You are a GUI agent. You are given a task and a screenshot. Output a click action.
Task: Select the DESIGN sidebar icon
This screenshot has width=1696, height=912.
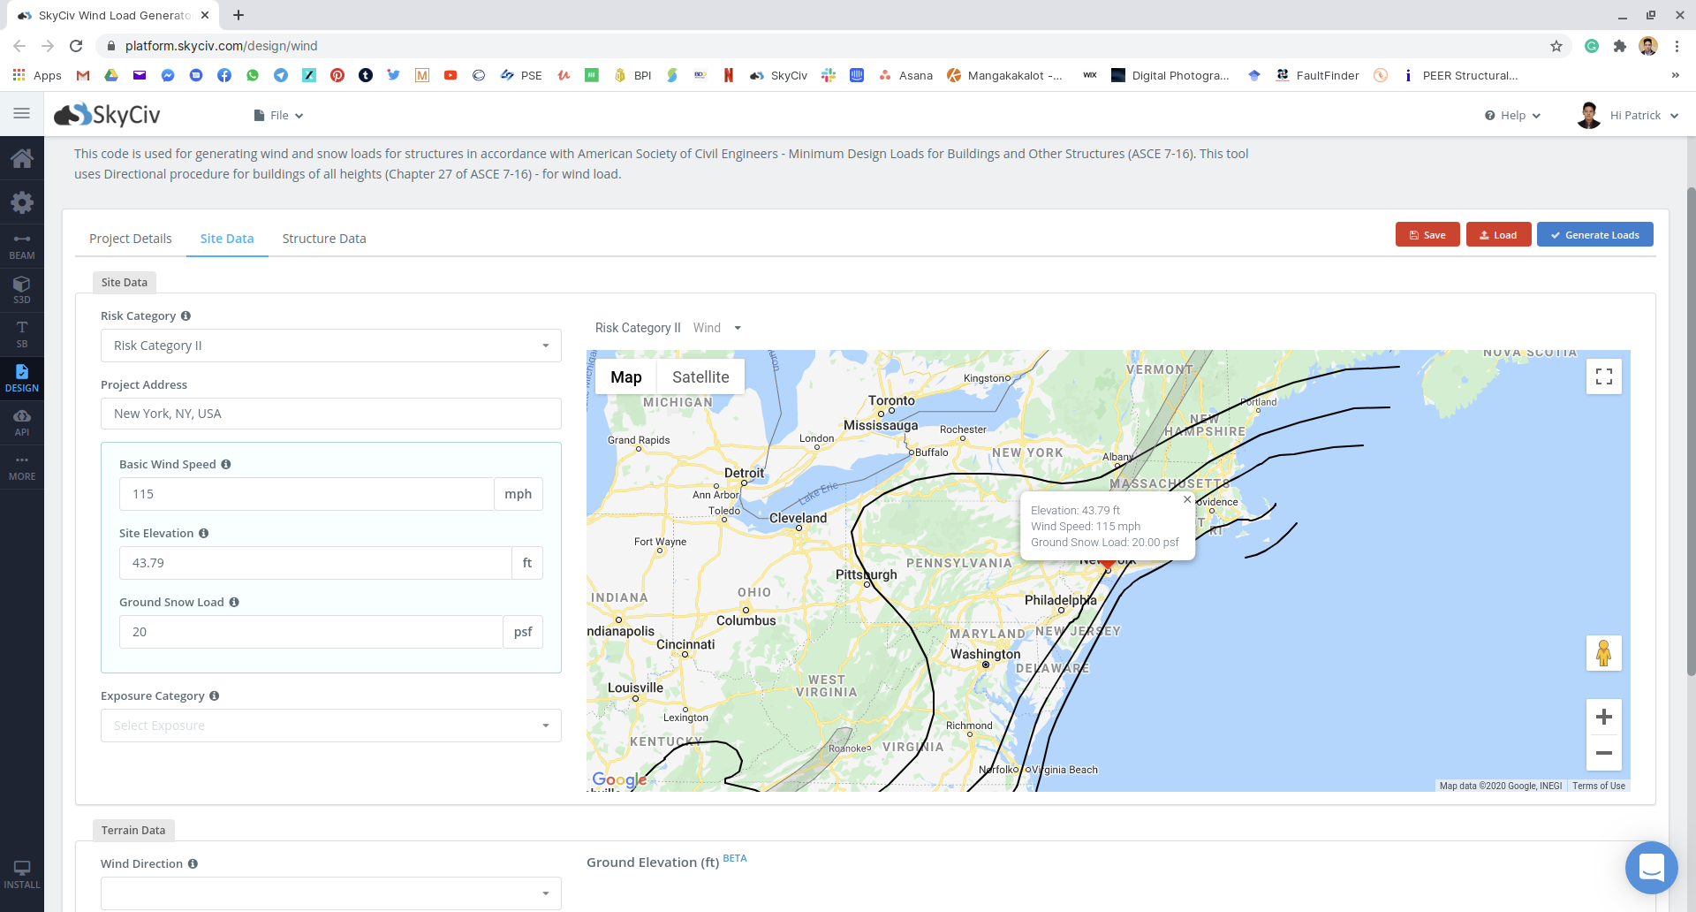22,377
